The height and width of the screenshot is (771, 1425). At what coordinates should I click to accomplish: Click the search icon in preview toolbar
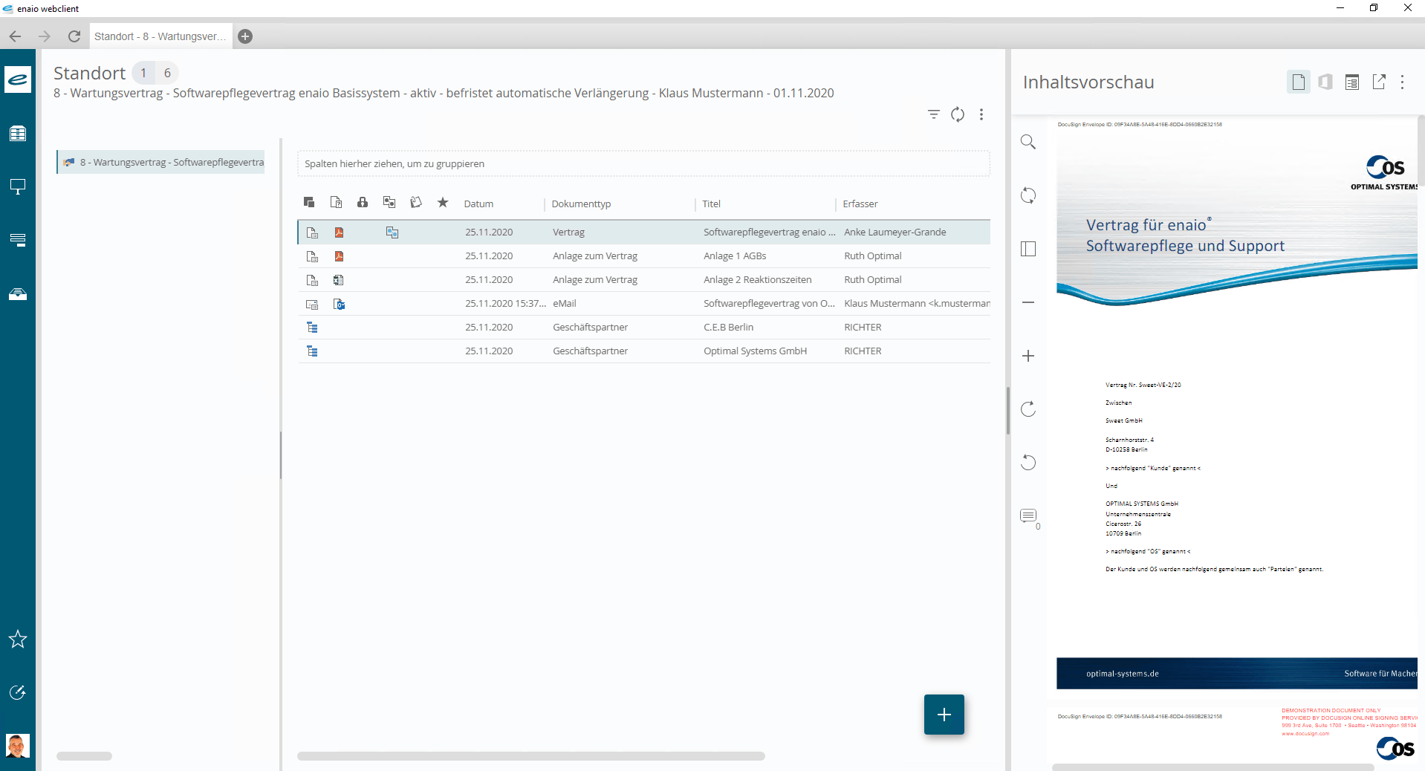pyautogui.click(x=1028, y=142)
